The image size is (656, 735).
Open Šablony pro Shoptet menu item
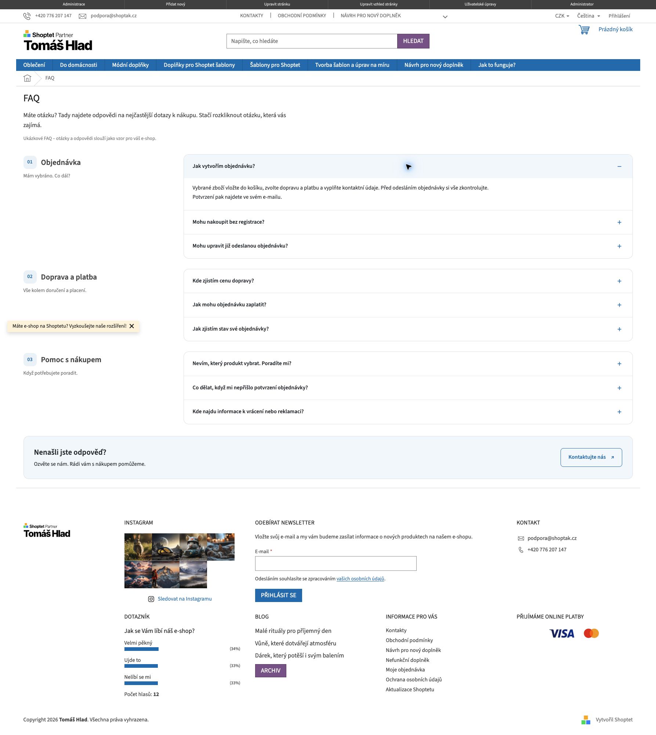[275, 65]
